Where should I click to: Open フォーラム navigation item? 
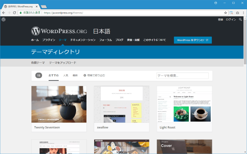point(105,40)
